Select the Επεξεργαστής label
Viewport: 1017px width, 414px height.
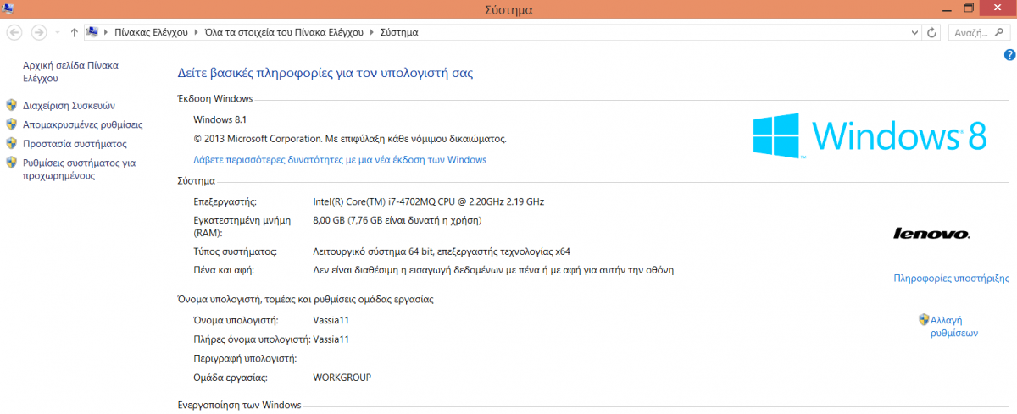[x=225, y=201]
